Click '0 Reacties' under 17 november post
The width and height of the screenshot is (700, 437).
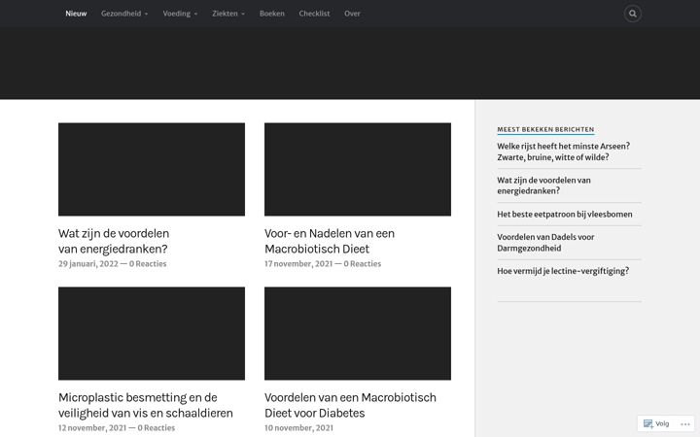click(x=363, y=263)
